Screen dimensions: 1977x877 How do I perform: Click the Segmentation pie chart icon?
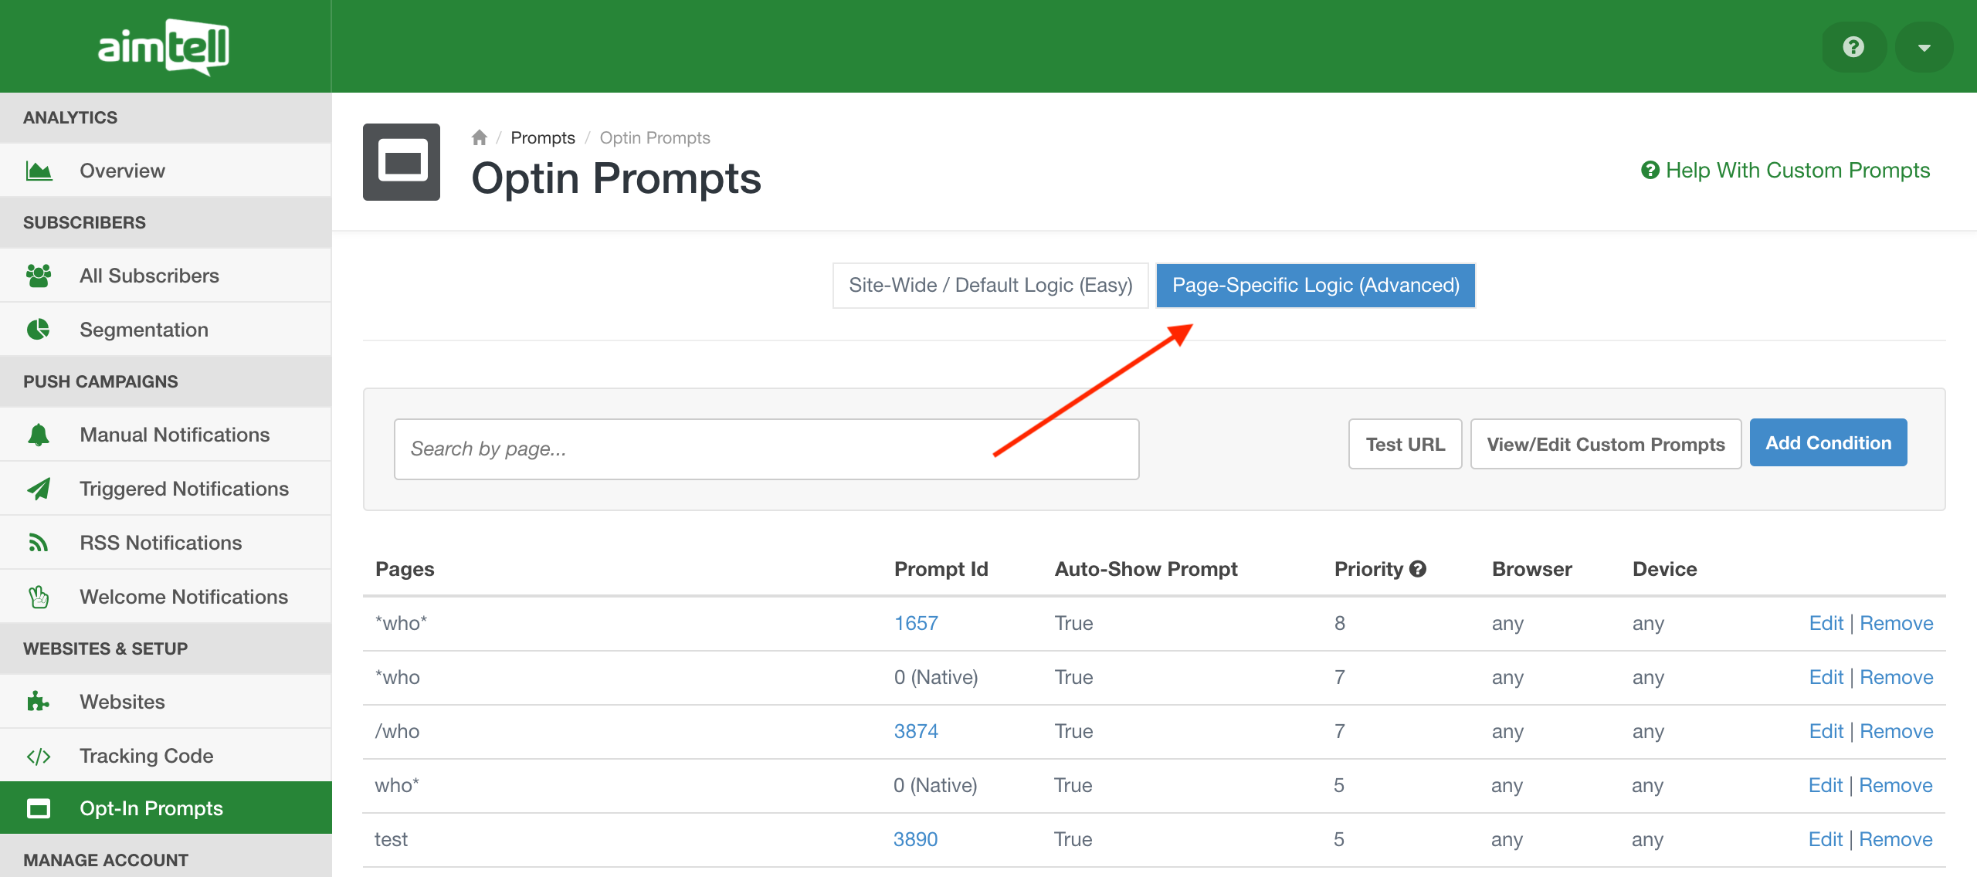[x=39, y=330]
